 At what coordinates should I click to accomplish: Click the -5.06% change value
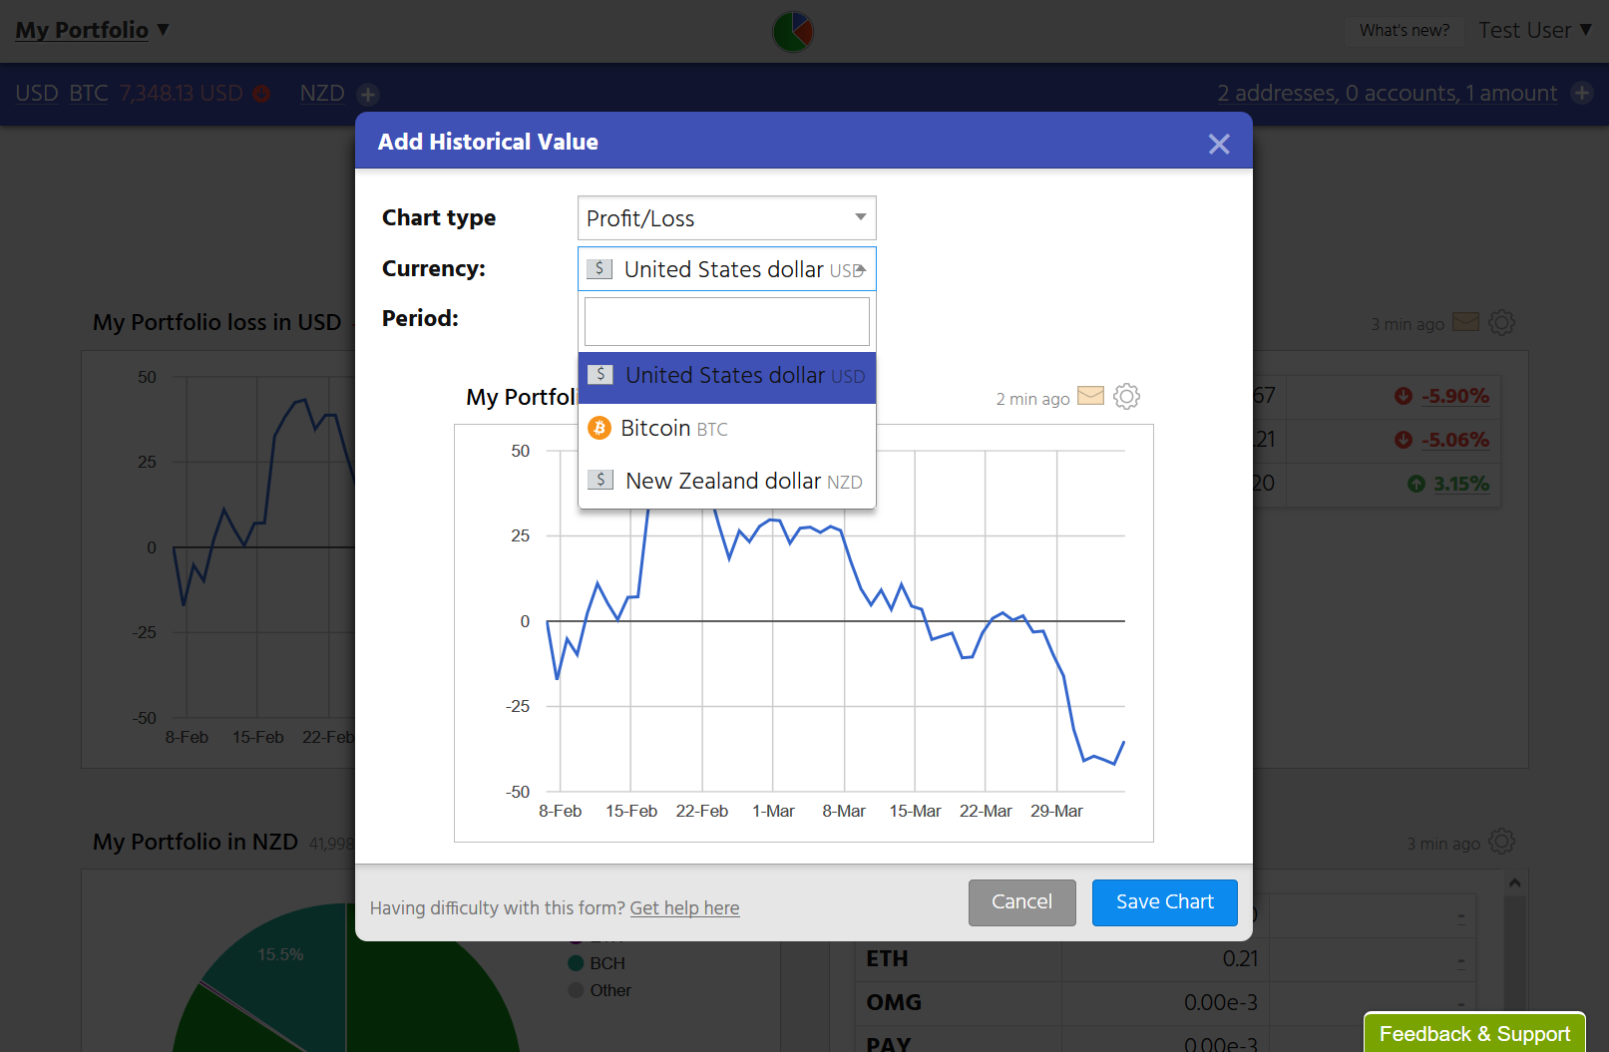1455,440
